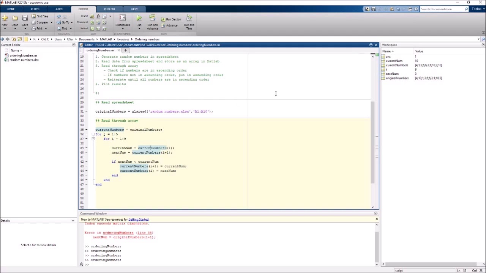Image resolution: width=486 pixels, height=273 pixels.
Task: Click the address bar back arrow
Action: pyautogui.click(x=2, y=39)
